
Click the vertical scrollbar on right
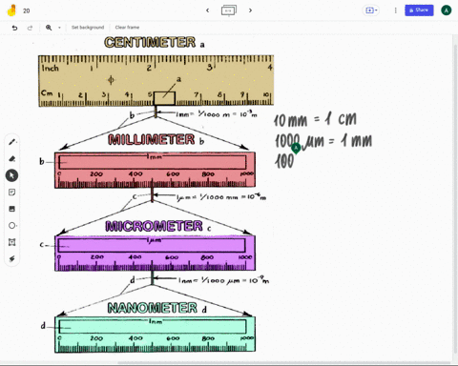point(455,199)
